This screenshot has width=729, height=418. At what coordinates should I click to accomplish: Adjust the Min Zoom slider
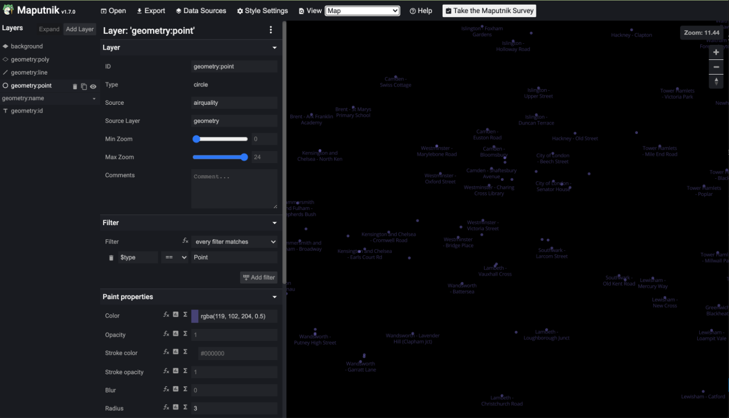(x=220, y=139)
